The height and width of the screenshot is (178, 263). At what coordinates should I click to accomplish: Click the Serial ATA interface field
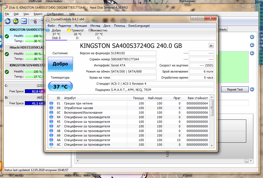point(134,65)
